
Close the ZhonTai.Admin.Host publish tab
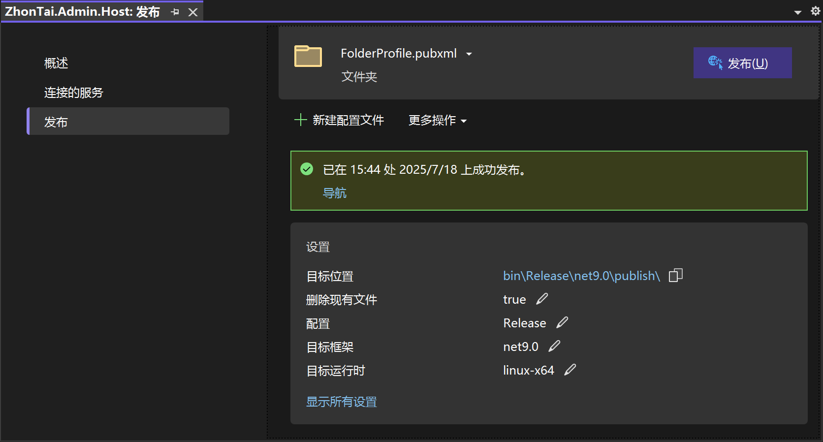click(x=193, y=12)
